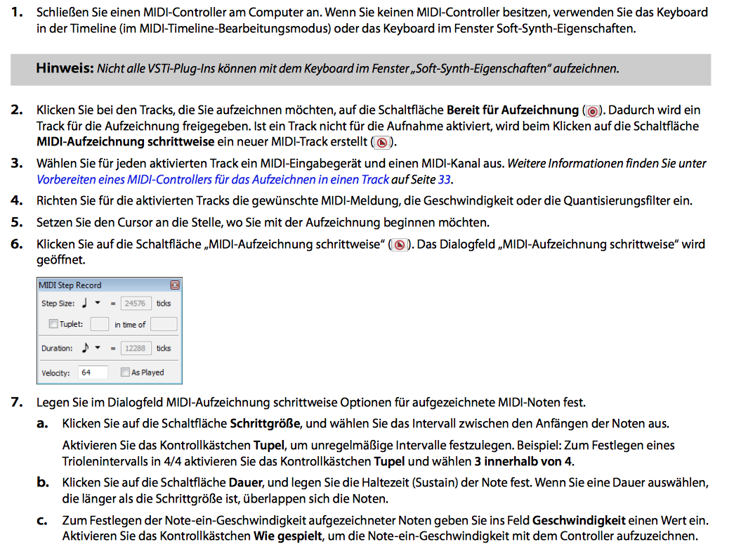
Task: Click the quarter note icon beside Step Size
Action: pos(84,302)
